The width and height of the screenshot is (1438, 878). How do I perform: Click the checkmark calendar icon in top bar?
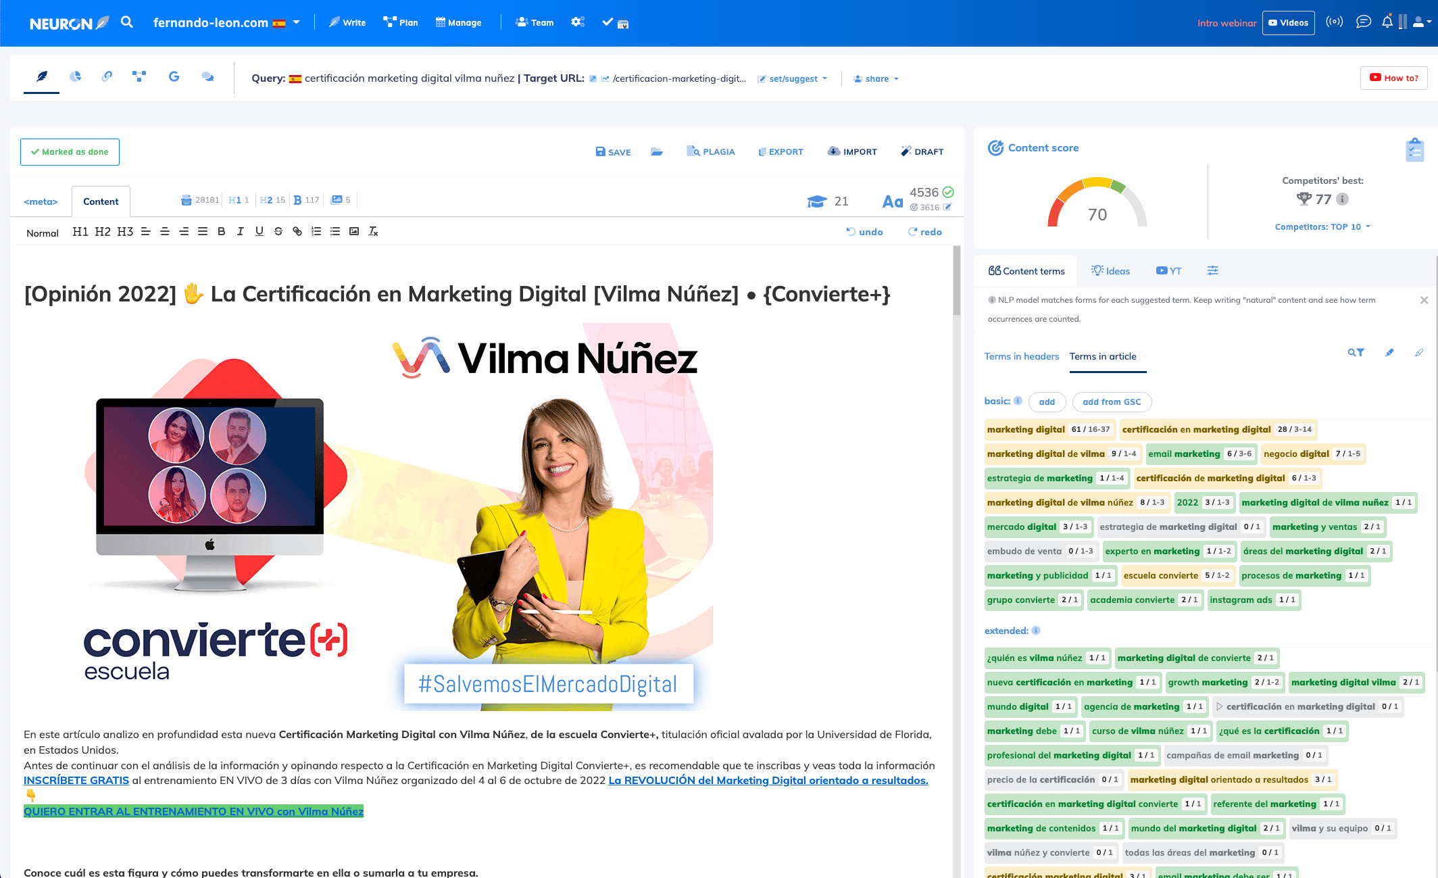pyautogui.click(x=615, y=22)
